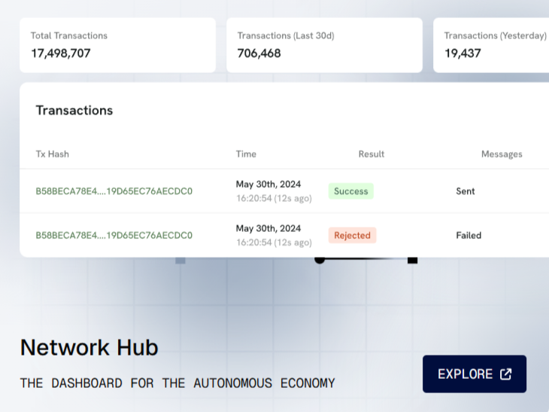
Task: Click the Rejected result badge
Action: [x=352, y=235]
